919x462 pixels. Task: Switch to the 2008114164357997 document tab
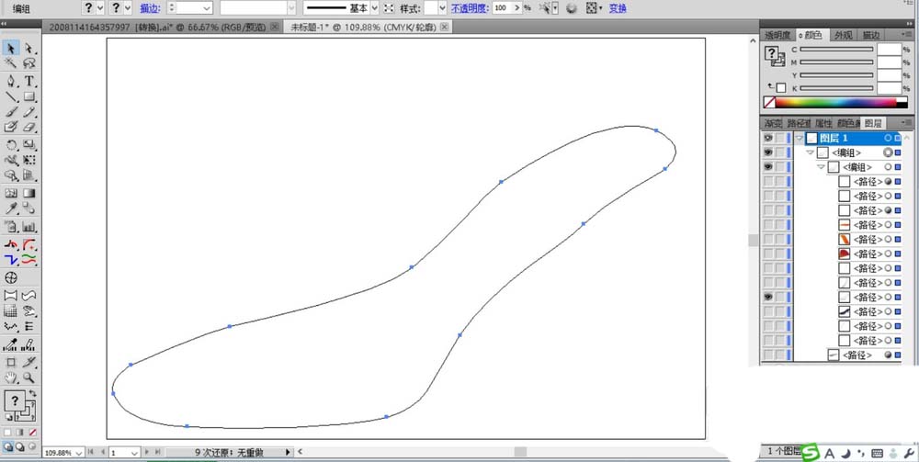pyautogui.click(x=162, y=27)
